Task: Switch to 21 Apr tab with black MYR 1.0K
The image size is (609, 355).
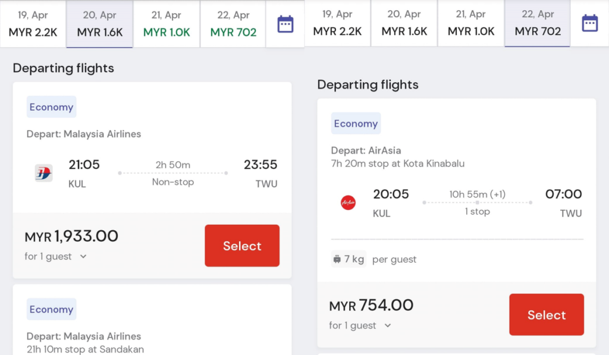Action: (470, 24)
